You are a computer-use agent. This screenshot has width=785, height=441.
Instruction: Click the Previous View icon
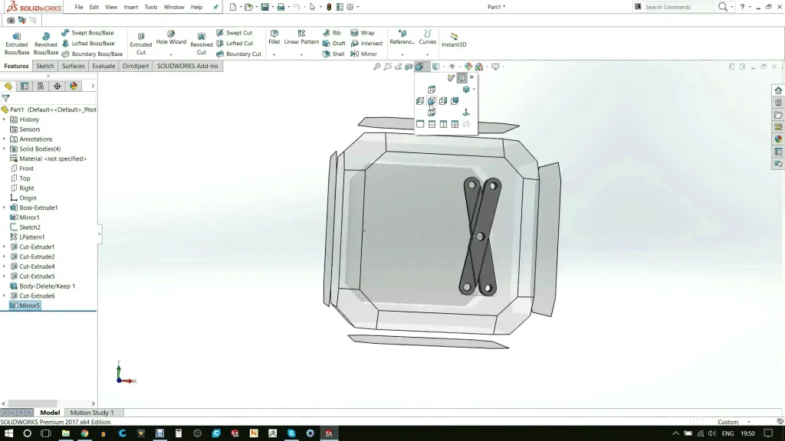point(398,67)
